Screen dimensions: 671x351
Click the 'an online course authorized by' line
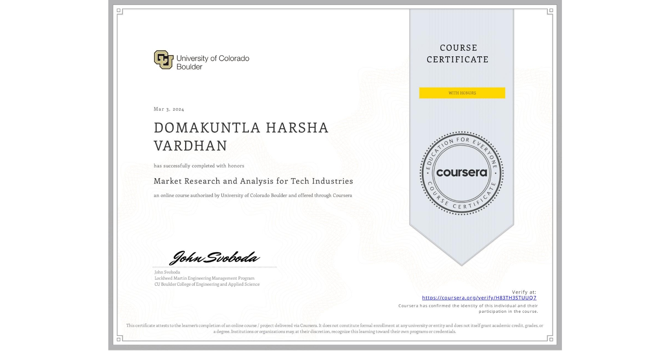point(253,196)
